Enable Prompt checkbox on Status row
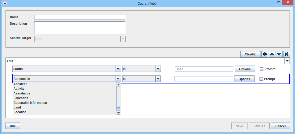 pyautogui.click(x=262, y=69)
